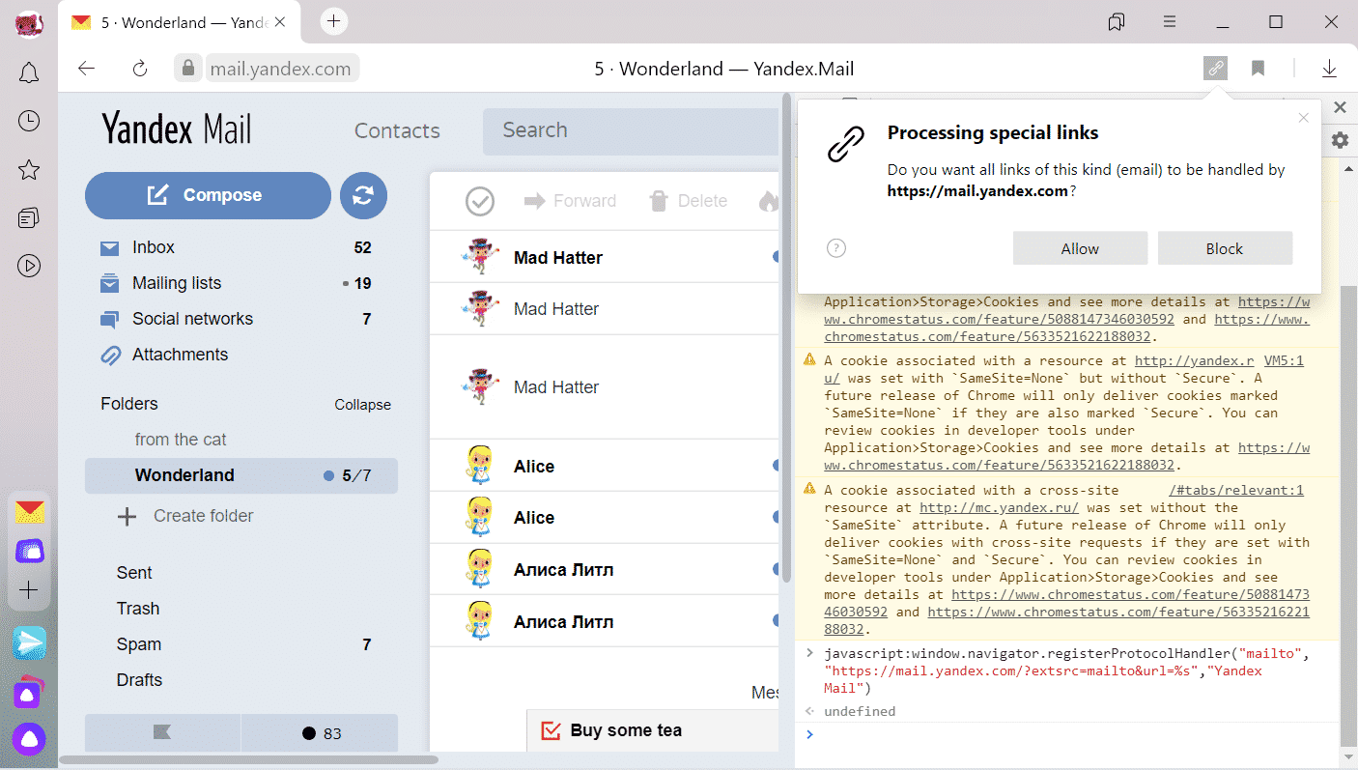Image resolution: width=1358 pixels, height=770 pixels.
Task: Bookmark this page with the flag icon
Action: (x=1258, y=69)
